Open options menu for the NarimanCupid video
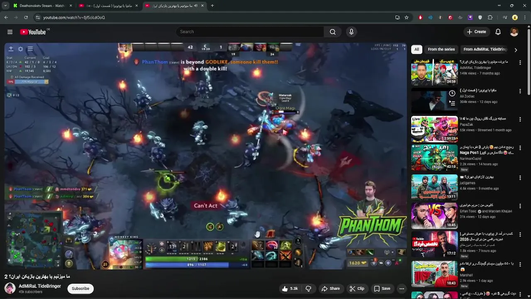The height and width of the screenshot is (299, 531). (520, 147)
